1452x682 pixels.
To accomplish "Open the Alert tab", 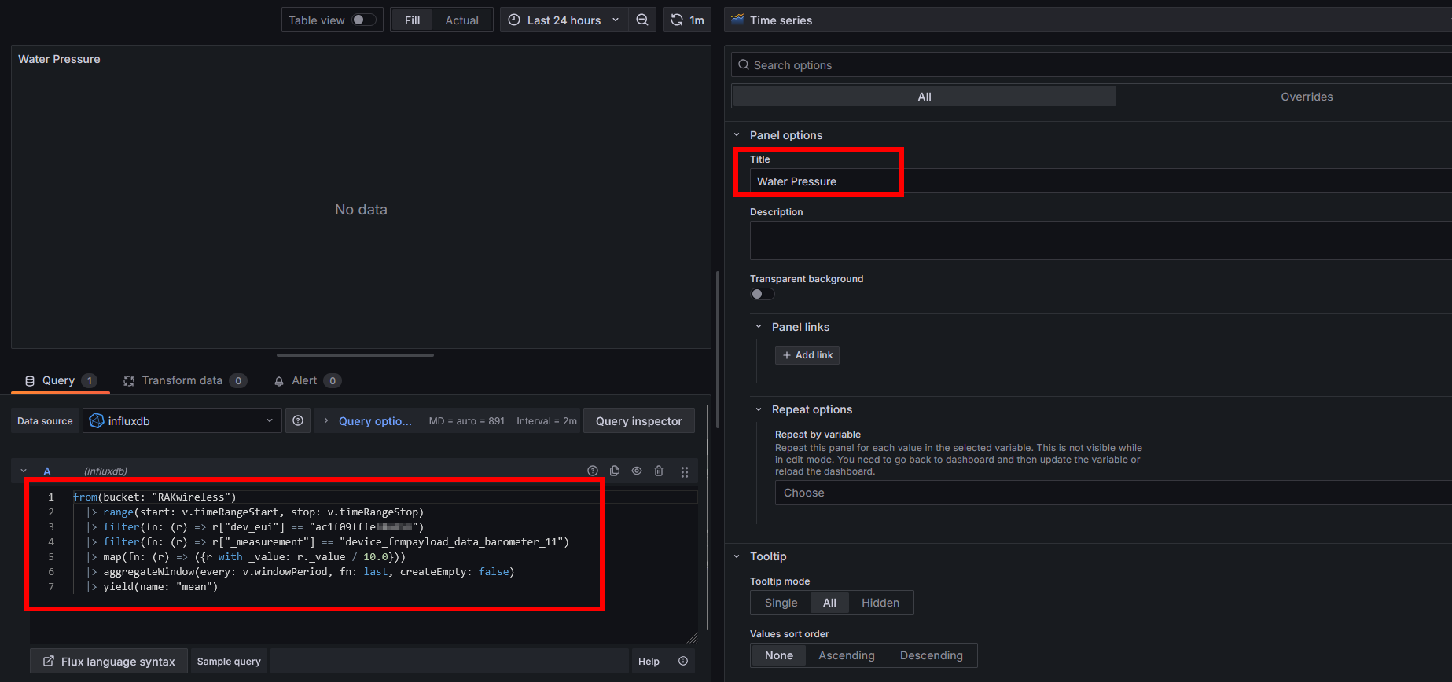I will tap(306, 380).
